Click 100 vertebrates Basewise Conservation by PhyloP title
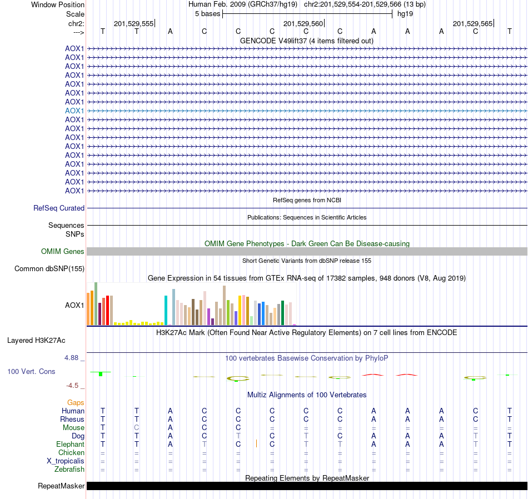This screenshot has width=528, height=499. click(307, 358)
